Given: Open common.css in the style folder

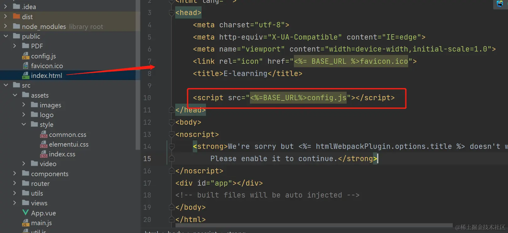Looking at the screenshot, I should coord(68,134).
